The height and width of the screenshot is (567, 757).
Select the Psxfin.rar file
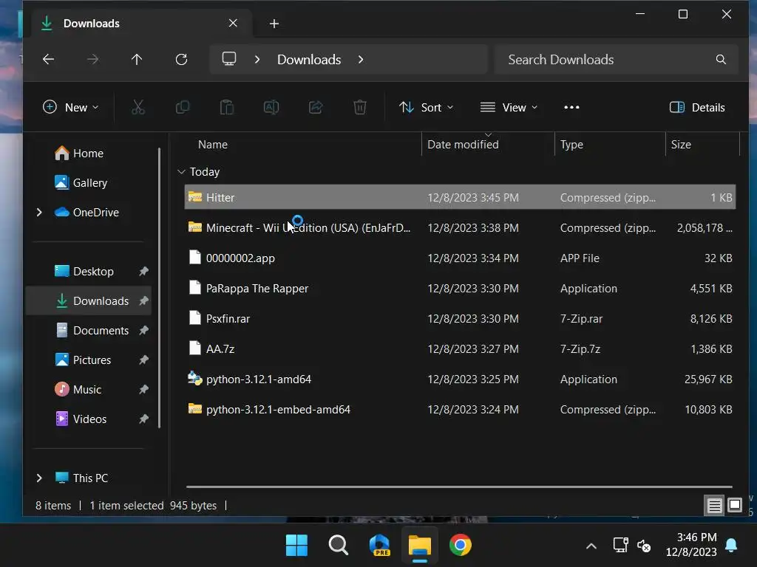point(460,319)
